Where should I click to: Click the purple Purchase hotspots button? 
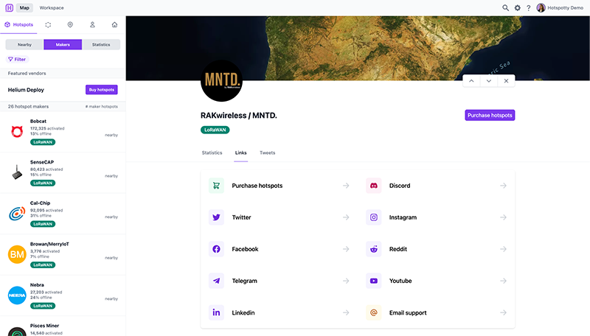click(489, 115)
